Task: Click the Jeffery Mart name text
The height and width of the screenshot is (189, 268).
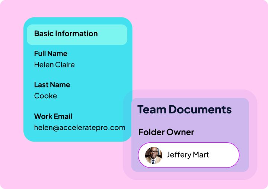Action: [x=188, y=155]
